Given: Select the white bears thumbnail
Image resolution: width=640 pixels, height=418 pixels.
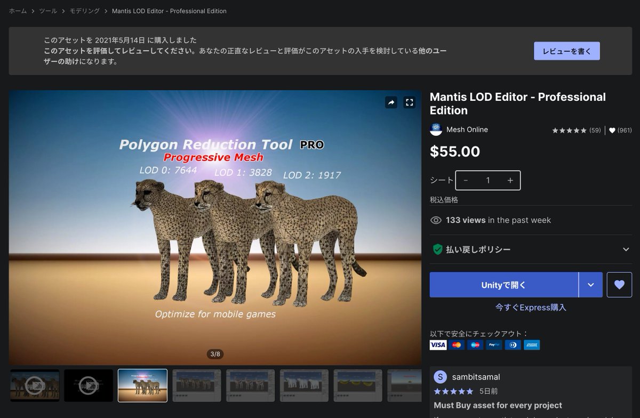Looking at the screenshot, I should tap(305, 385).
